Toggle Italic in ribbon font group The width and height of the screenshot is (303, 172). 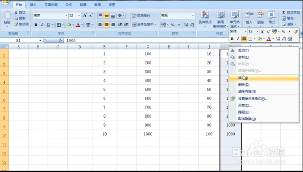[42, 25]
